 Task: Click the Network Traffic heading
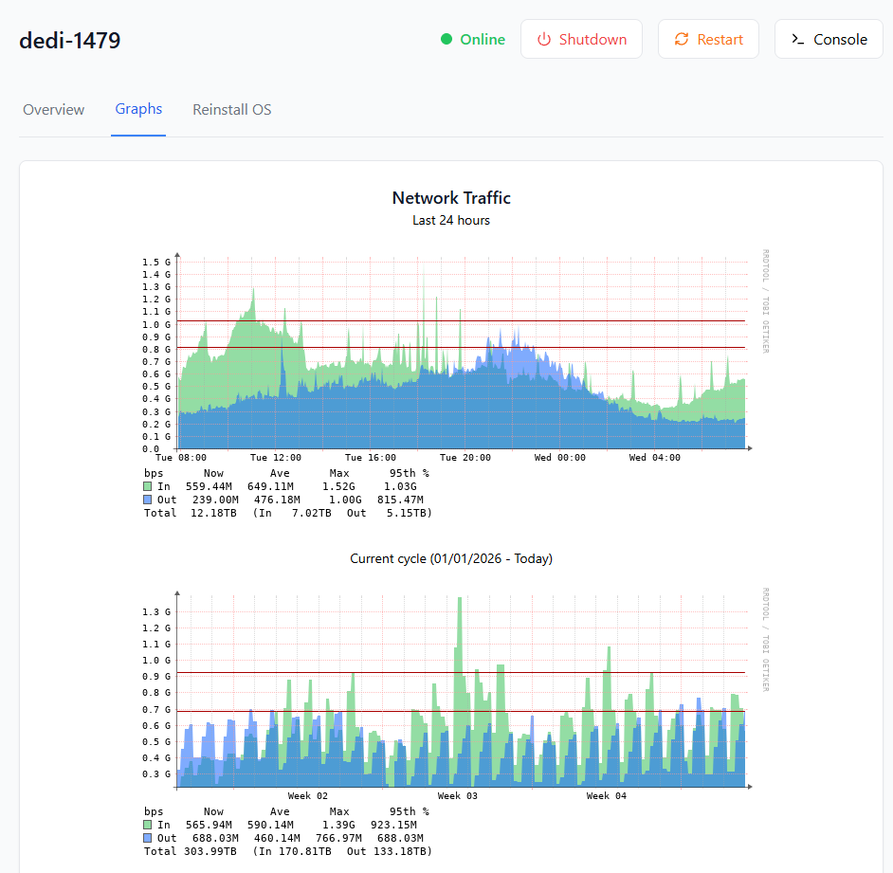click(451, 198)
